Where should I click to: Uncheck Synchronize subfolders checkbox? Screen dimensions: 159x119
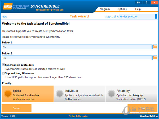[x=3, y=65]
